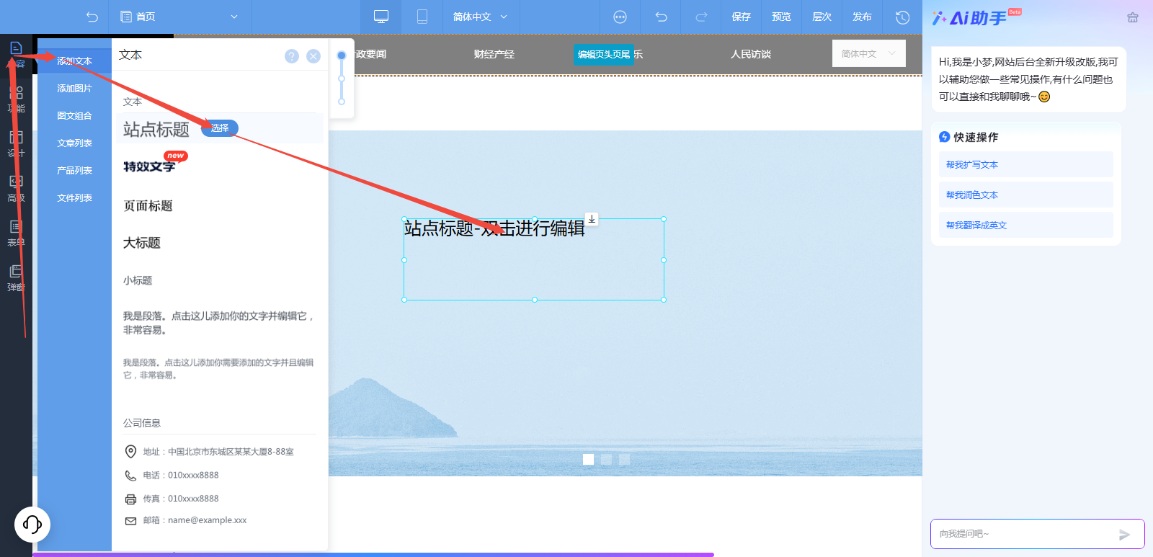1153x557 pixels.
Task: Click the 财经产经 navigation item
Action: tap(494, 54)
